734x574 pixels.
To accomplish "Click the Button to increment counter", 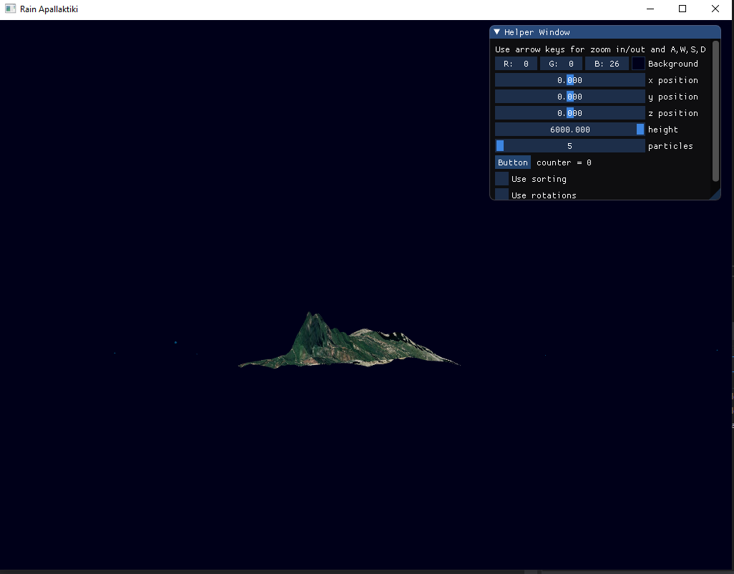I will pos(512,162).
